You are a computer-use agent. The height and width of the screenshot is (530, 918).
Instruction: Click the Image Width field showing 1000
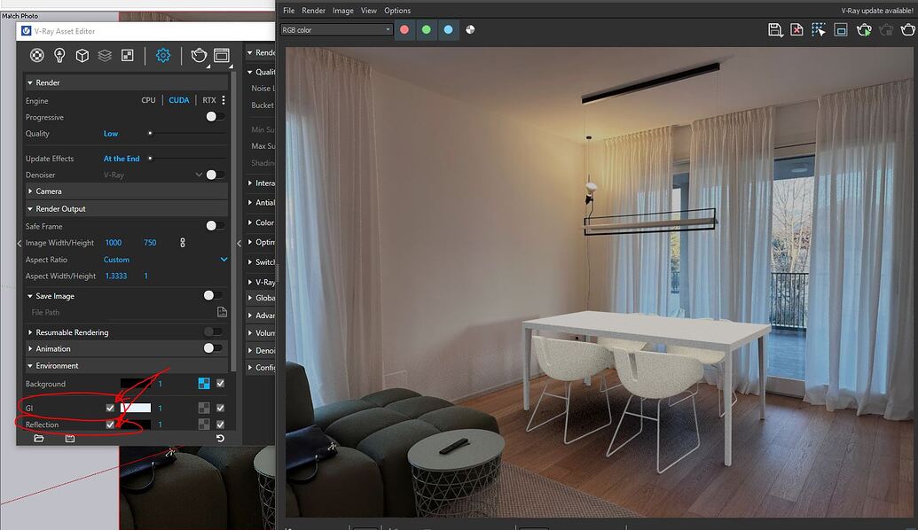click(x=113, y=242)
